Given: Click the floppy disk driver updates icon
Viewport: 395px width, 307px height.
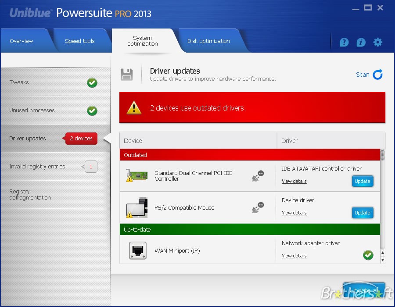Looking at the screenshot, I should tap(127, 75).
